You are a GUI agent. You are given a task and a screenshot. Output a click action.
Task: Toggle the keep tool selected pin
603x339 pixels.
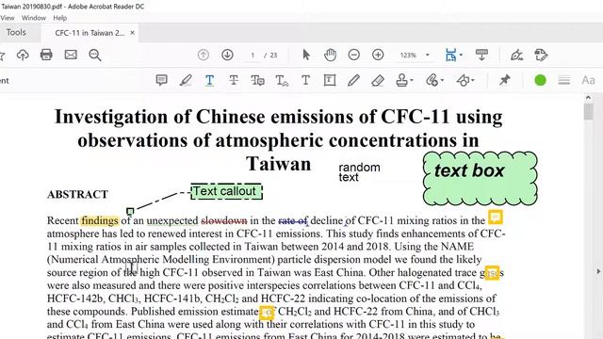click(x=504, y=80)
